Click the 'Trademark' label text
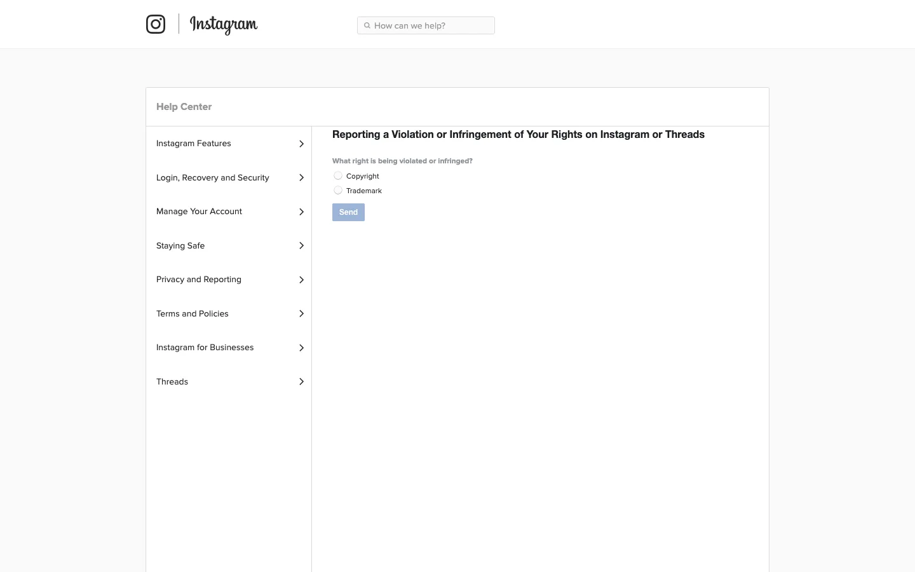This screenshot has height=572, width=915. point(364,191)
